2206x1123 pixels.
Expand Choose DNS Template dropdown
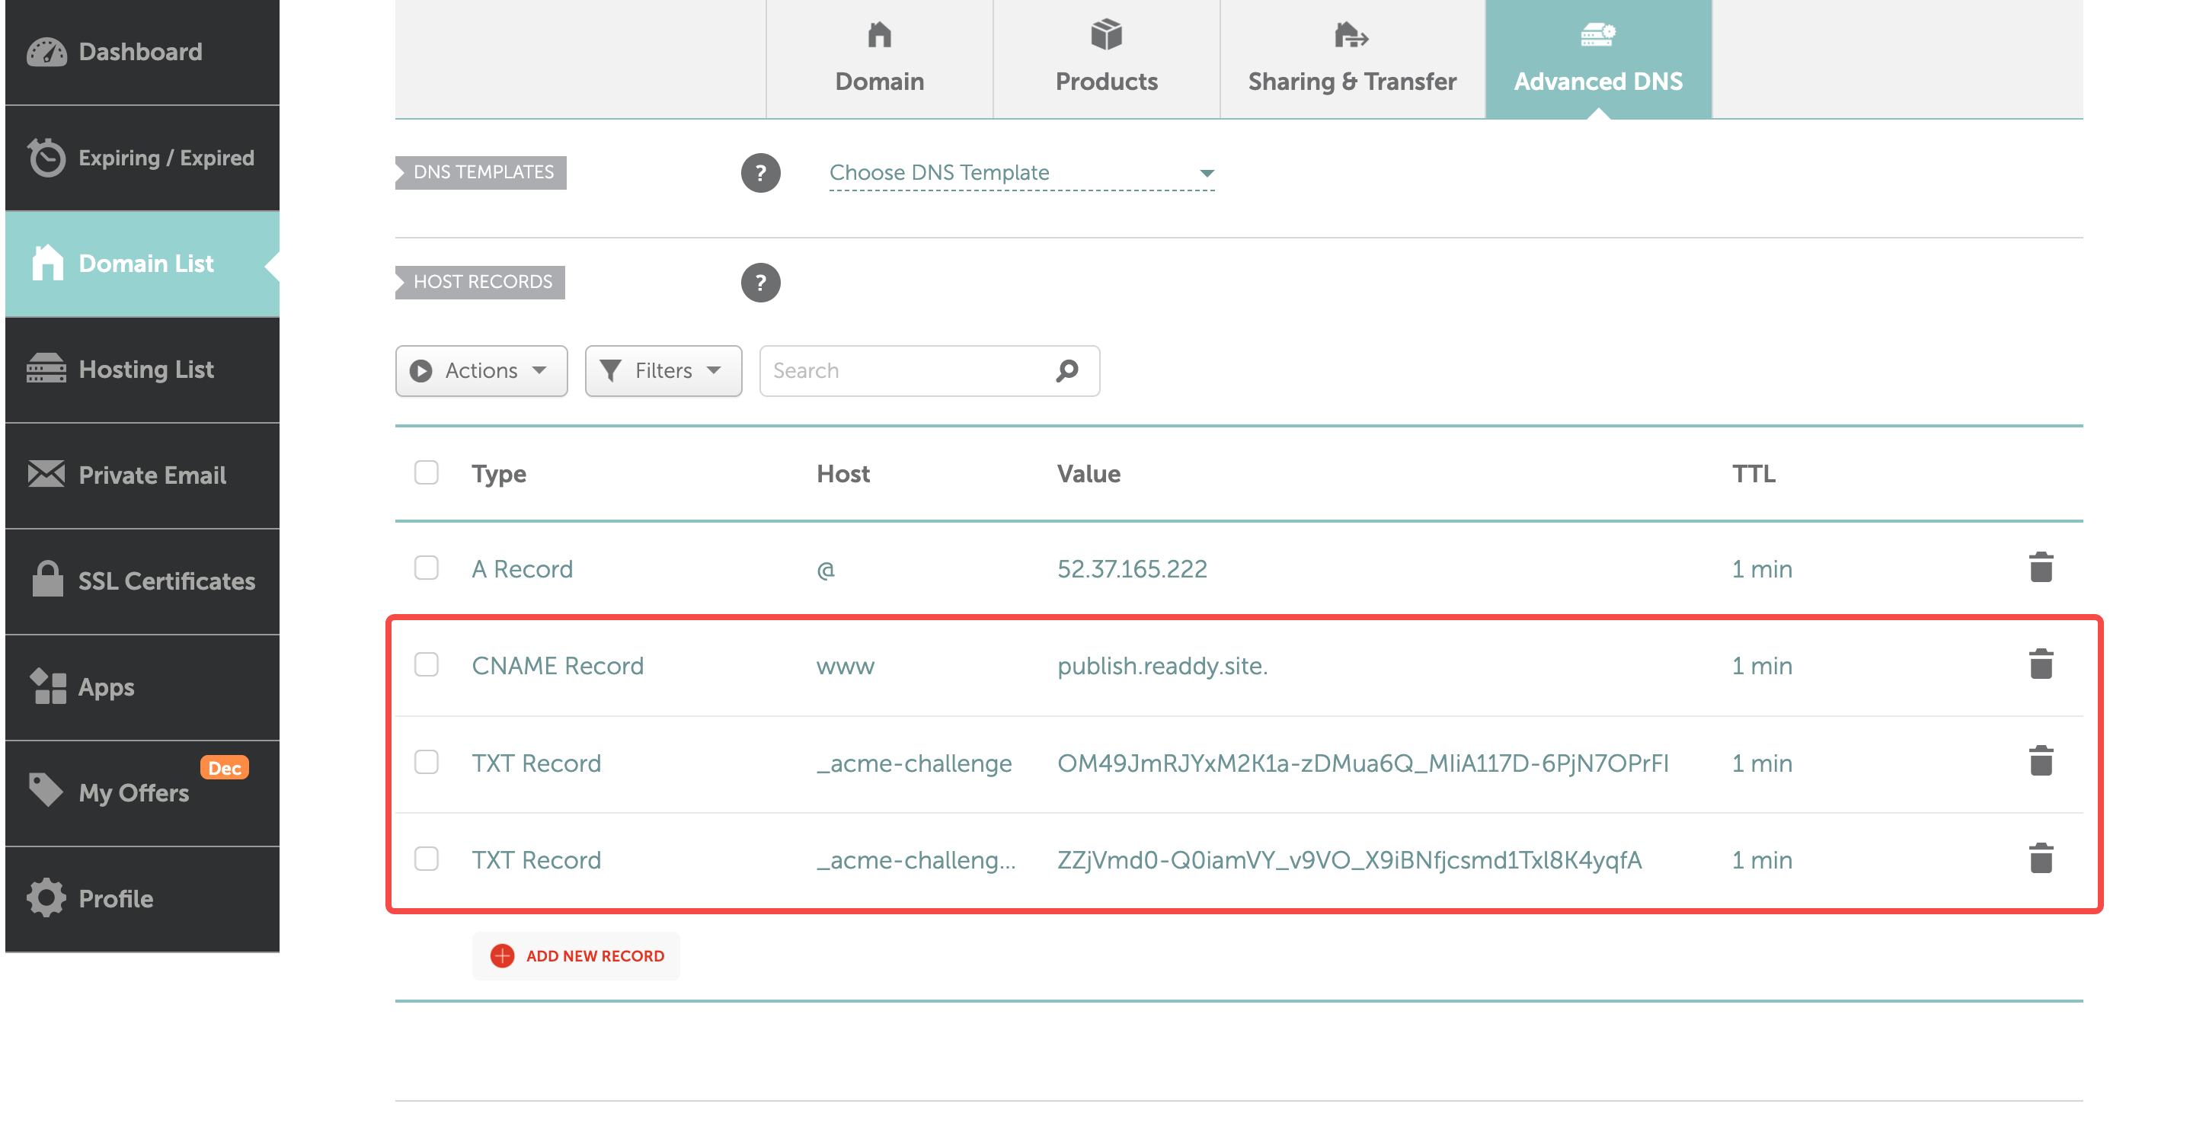click(x=1021, y=173)
